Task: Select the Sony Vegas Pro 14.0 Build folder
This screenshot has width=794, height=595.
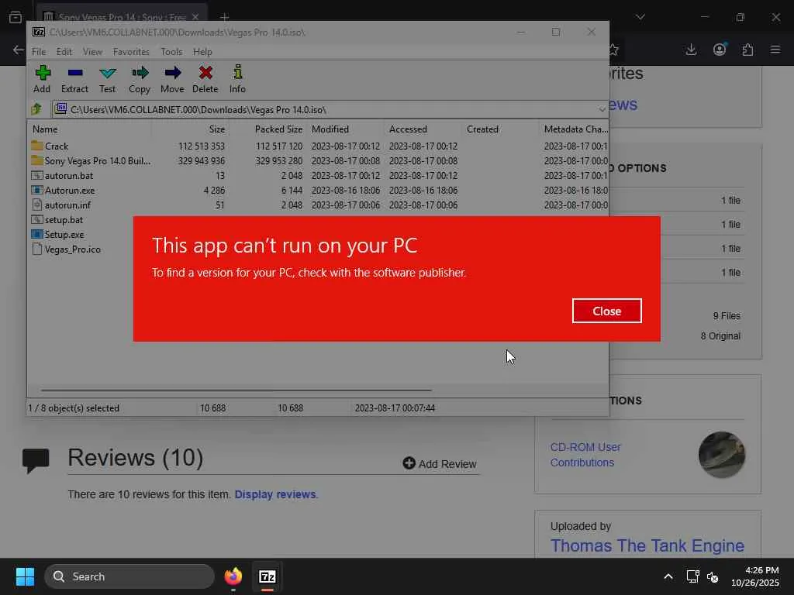Action: (x=91, y=161)
